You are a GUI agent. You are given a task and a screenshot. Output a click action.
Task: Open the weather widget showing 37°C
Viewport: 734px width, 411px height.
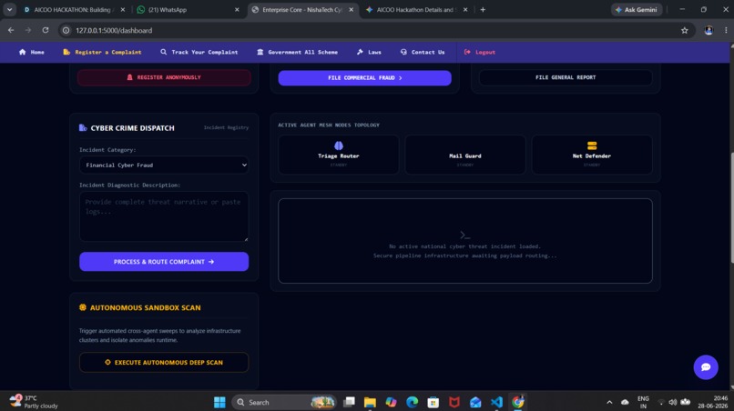coord(34,402)
